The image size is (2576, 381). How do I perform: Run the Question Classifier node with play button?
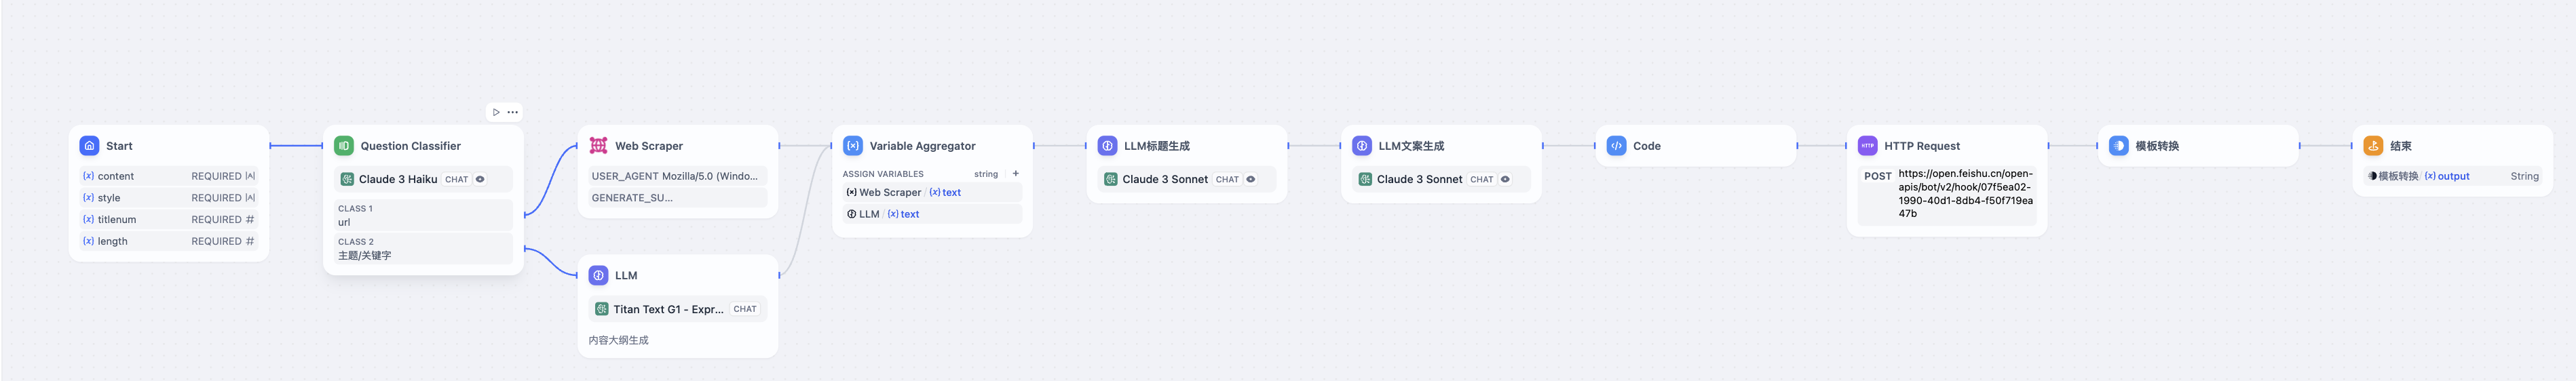(x=496, y=112)
